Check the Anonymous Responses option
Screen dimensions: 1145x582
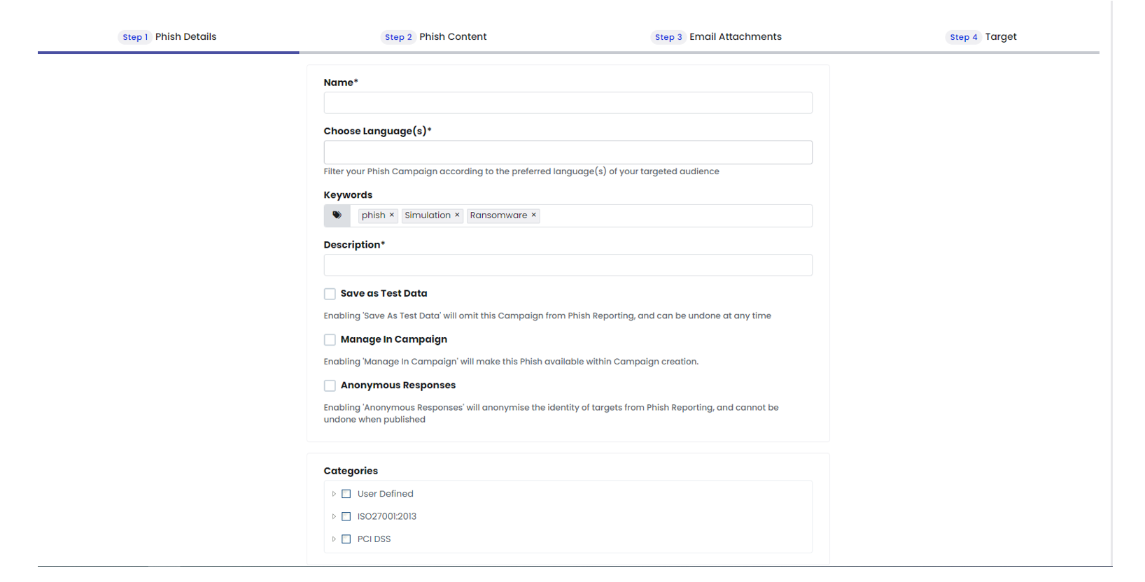330,385
